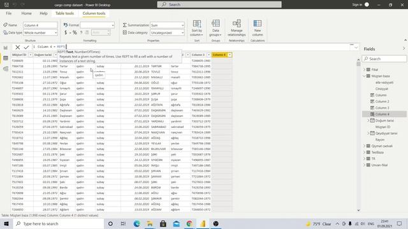Click the column Name input field

40,25
